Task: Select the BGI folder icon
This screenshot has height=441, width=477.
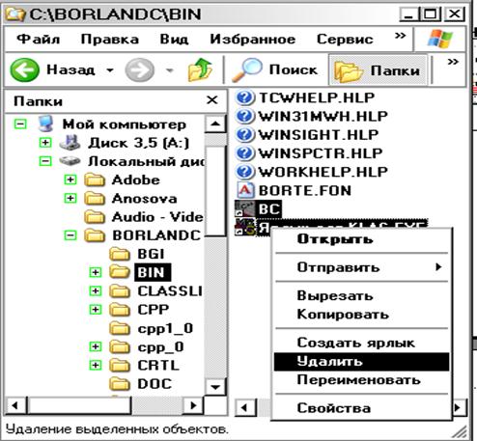Action: 120,254
